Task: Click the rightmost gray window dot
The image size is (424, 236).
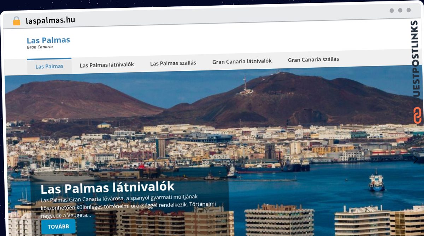Action: tap(408, 10)
